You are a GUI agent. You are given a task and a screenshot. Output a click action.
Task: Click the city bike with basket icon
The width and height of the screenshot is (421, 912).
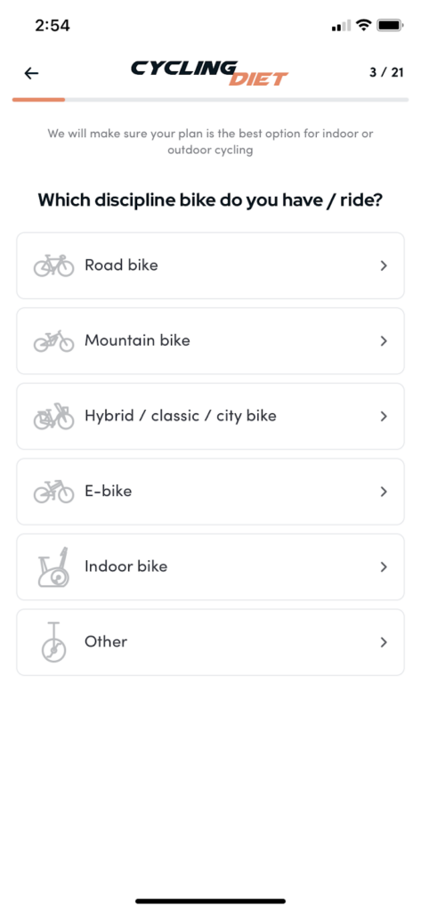(53, 416)
